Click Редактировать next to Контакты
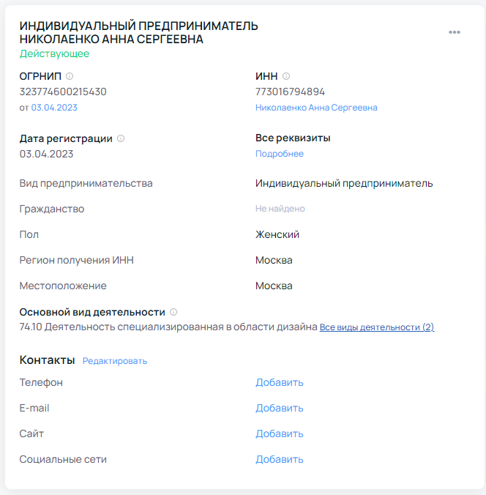486x495 pixels. [115, 361]
